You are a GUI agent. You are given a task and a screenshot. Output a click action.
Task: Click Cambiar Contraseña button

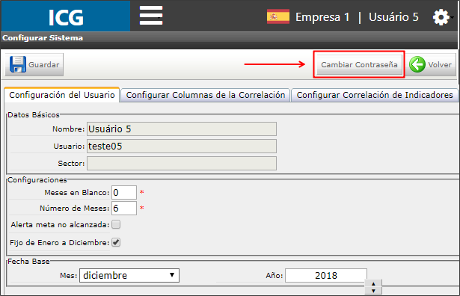click(359, 64)
